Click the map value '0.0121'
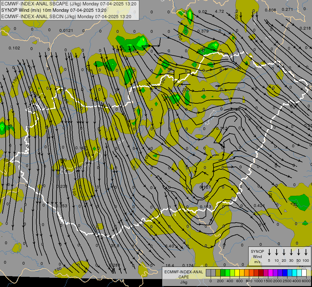 [66, 31]
